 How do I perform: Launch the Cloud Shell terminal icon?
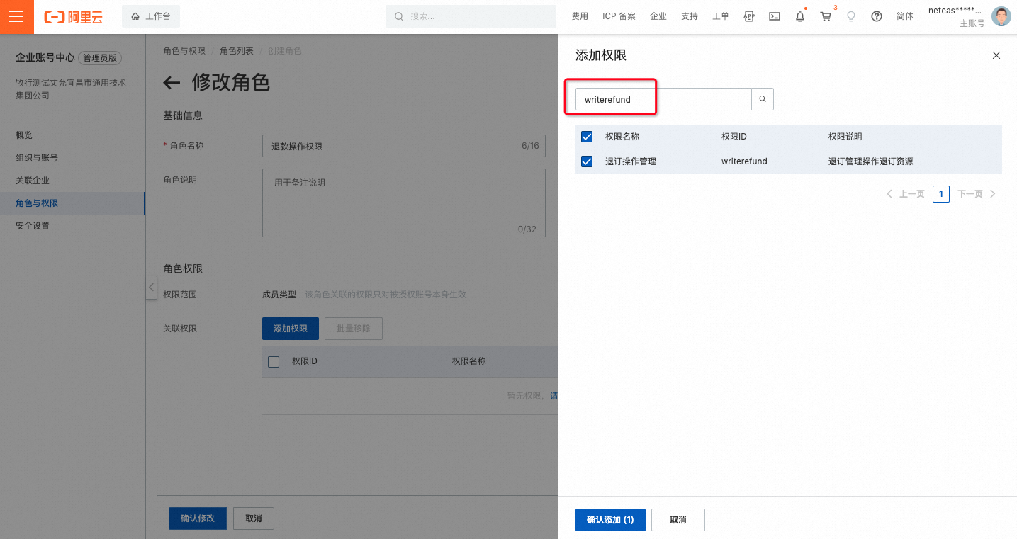(x=775, y=16)
